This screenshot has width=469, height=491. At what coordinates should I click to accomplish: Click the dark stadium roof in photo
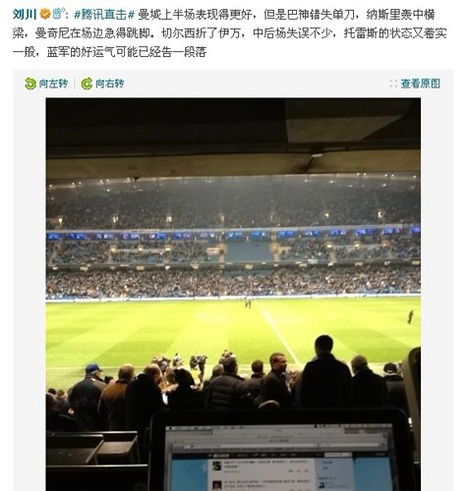pos(233,137)
